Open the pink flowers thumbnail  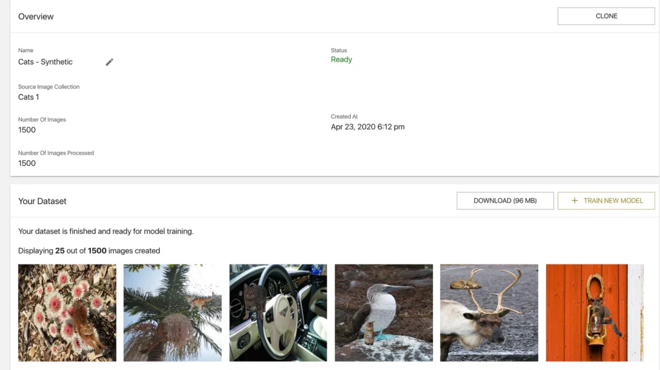point(67,313)
